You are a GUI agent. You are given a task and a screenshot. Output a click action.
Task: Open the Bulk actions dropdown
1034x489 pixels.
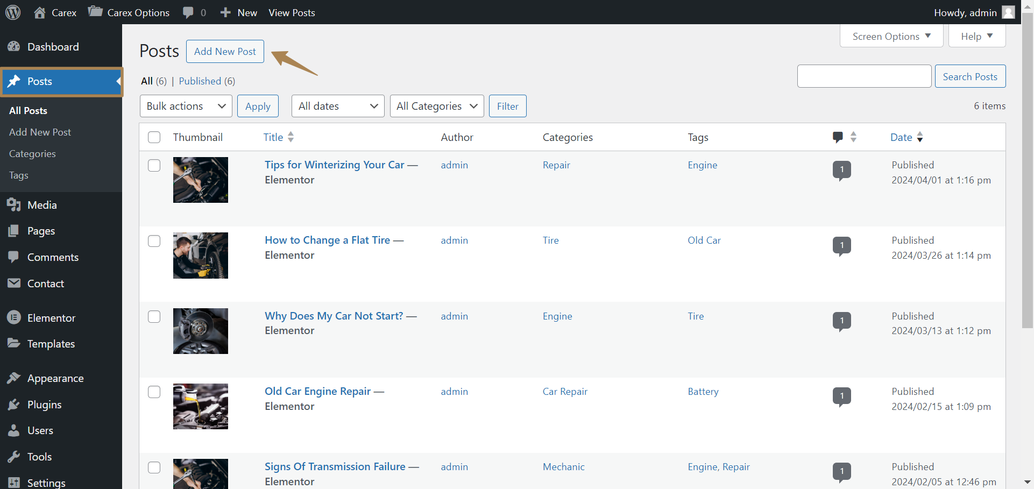[x=186, y=106]
